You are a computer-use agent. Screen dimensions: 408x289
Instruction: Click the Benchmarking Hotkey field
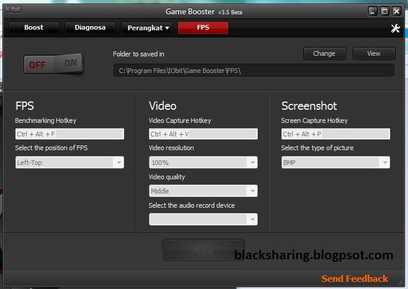click(x=69, y=134)
